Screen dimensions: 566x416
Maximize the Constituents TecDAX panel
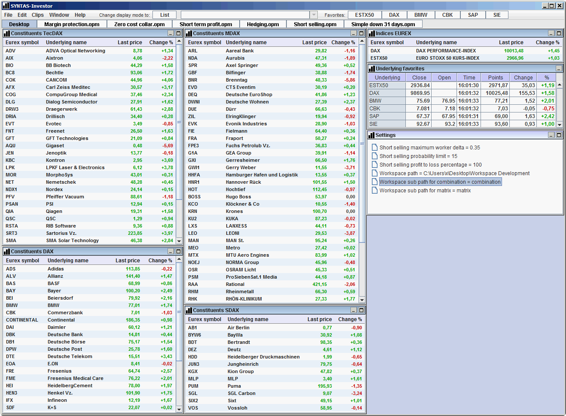point(179,33)
